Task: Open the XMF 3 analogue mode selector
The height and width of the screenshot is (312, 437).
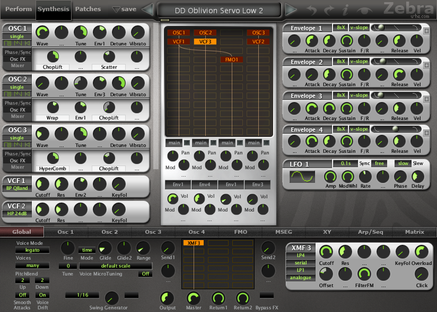Action: [300, 278]
